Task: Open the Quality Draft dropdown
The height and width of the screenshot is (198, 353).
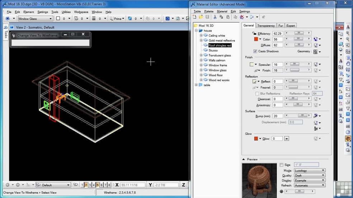Action: pyautogui.click(x=310, y=175)
